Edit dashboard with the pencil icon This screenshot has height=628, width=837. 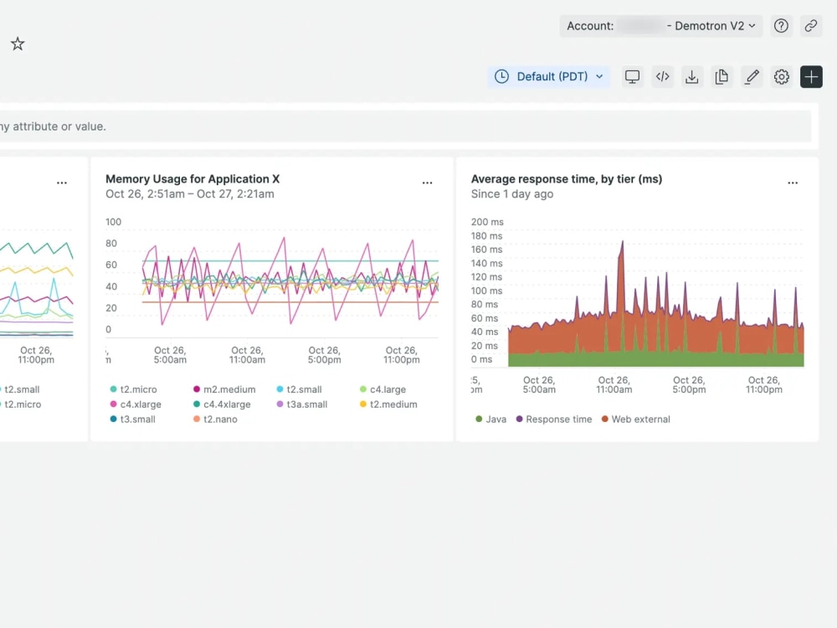[x=752, y=77]
